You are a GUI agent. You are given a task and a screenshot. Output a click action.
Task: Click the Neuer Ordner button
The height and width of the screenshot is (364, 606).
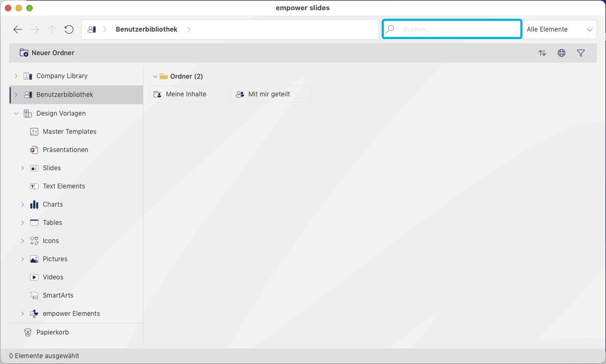[x=47, y=53]
